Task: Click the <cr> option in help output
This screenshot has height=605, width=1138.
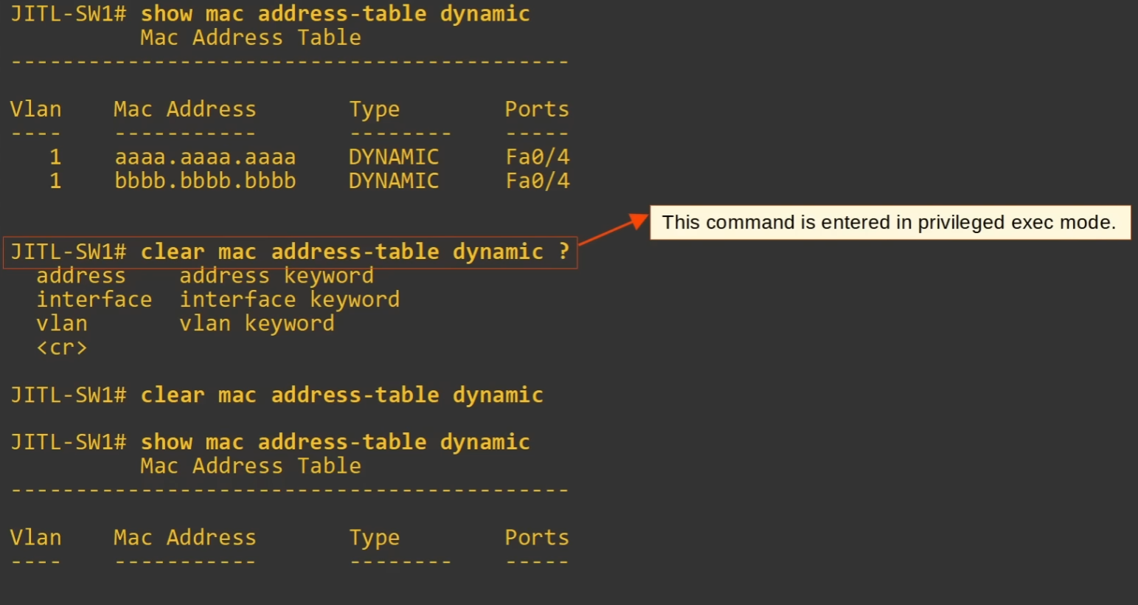Action: tap(62, 348)
